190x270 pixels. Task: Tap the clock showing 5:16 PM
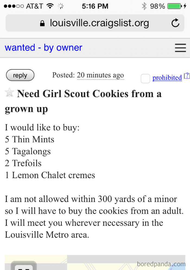click(95, 6)
